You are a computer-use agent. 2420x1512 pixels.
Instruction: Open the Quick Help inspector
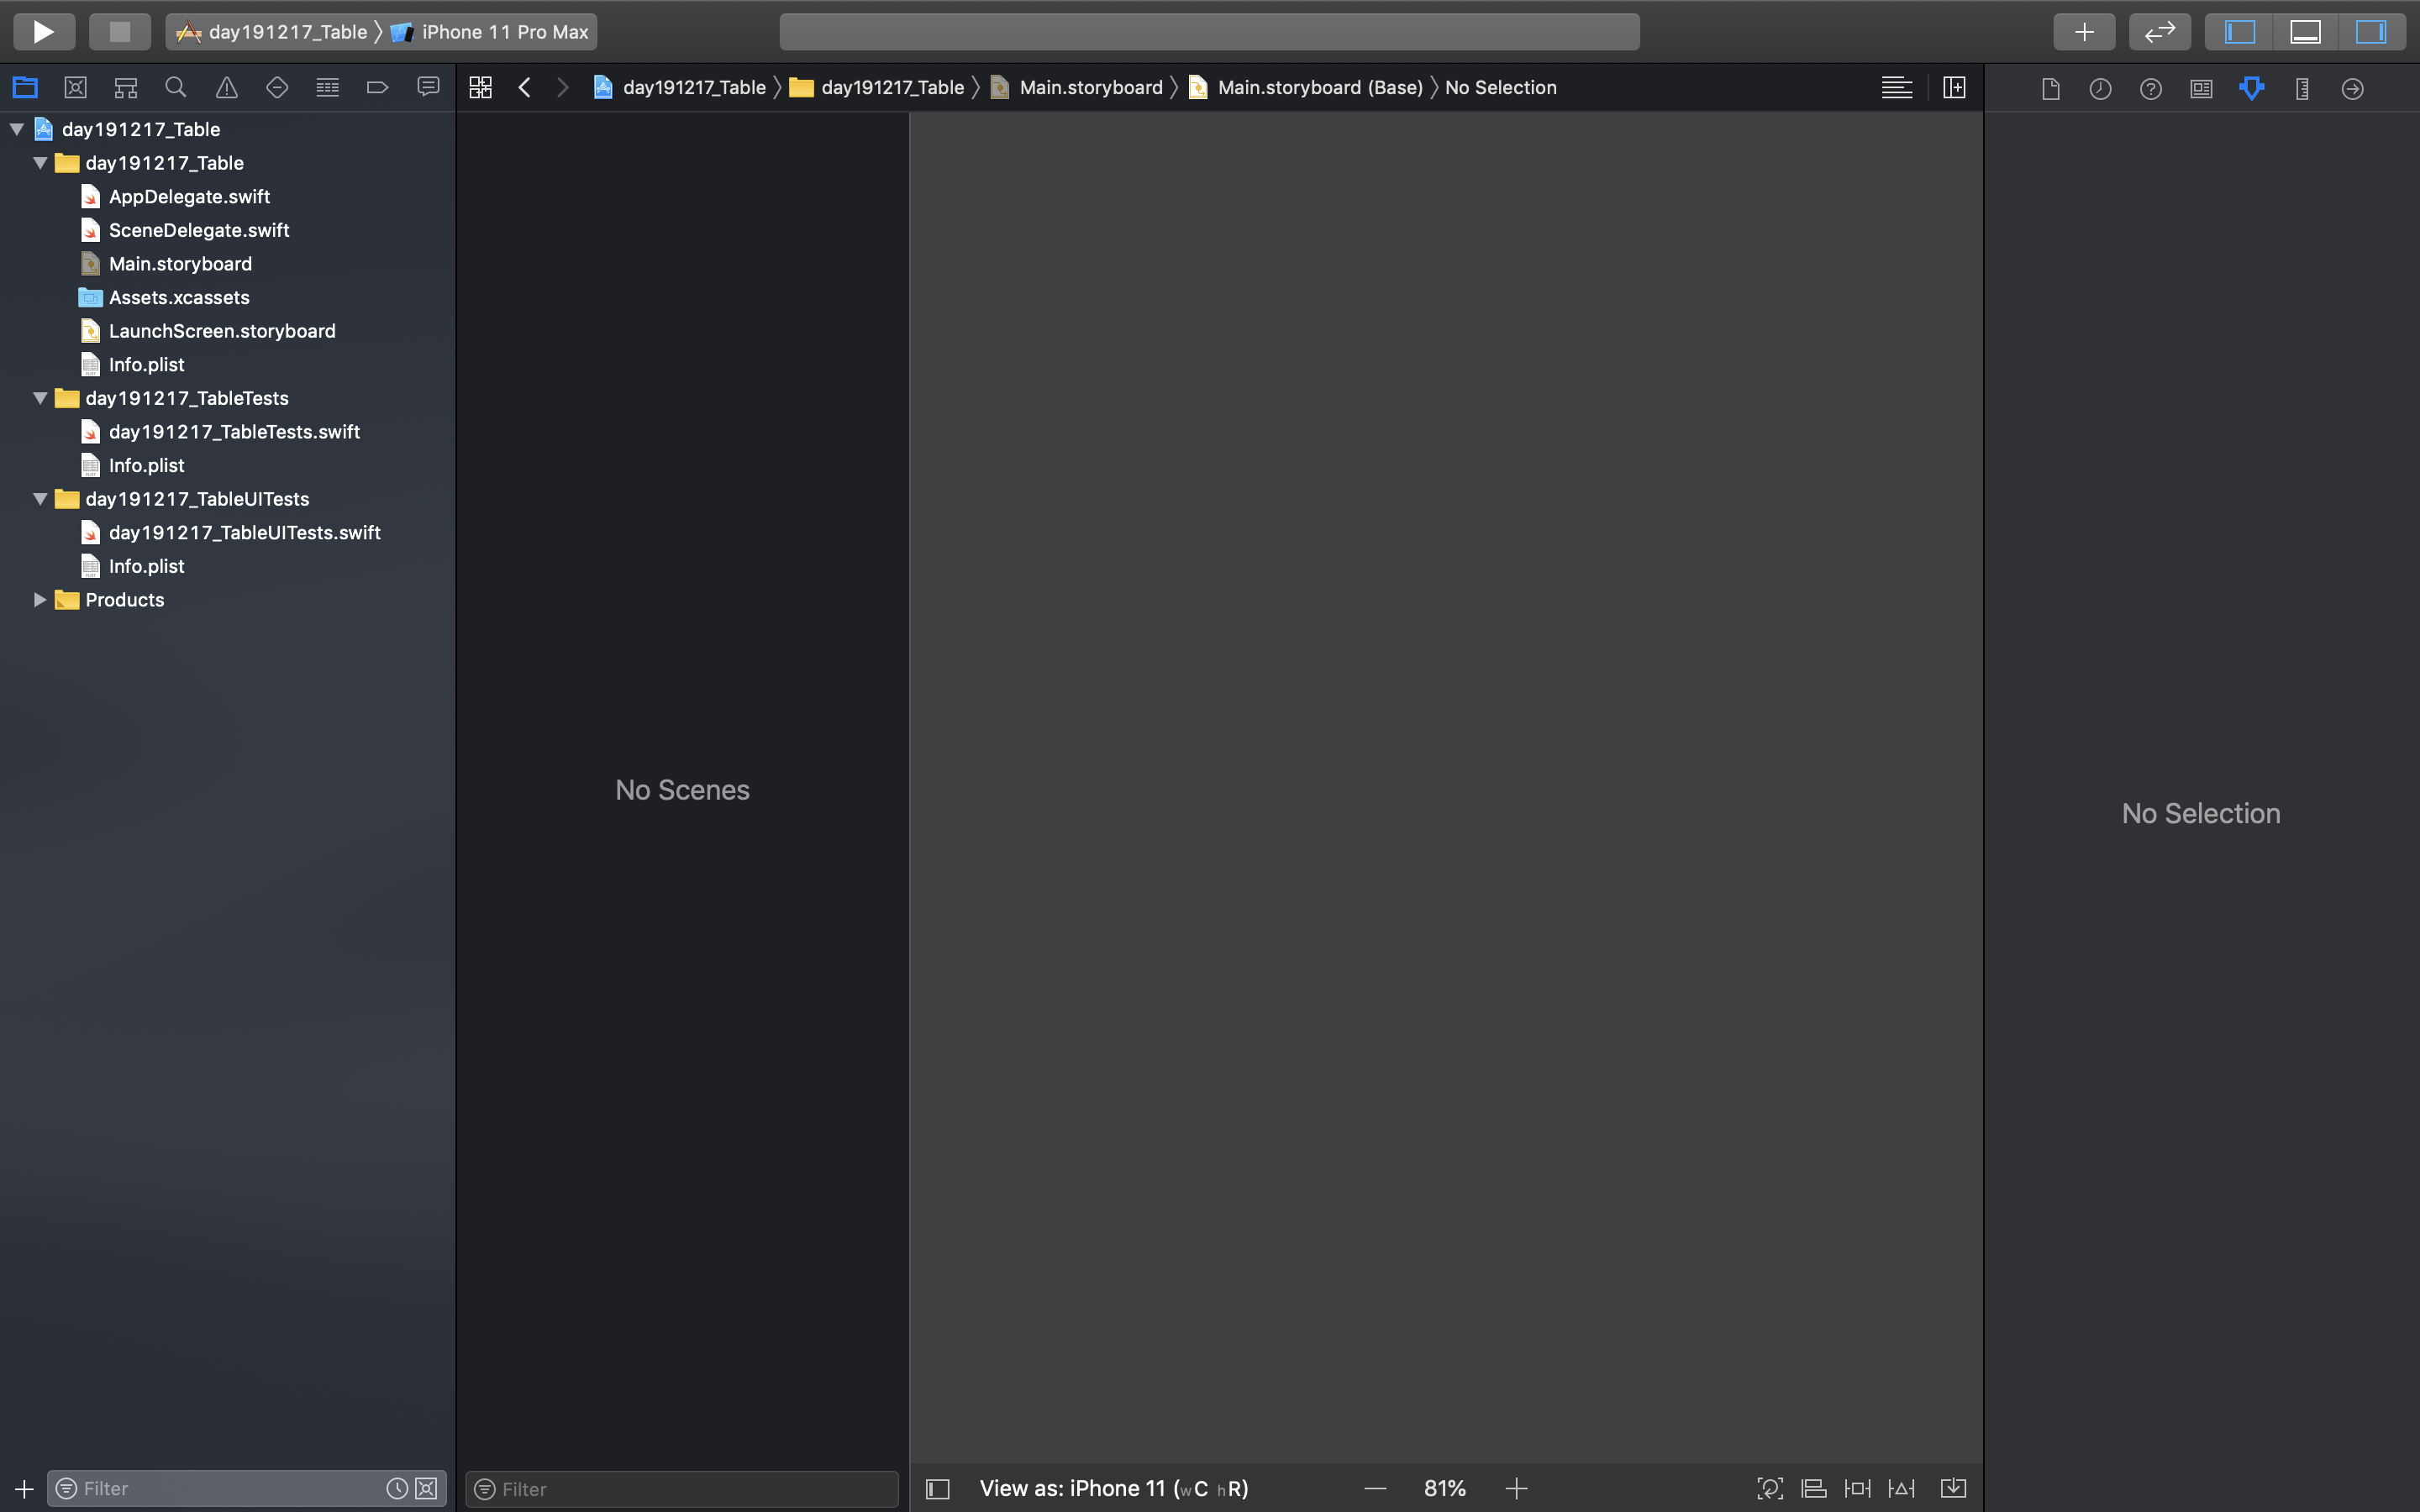2150,88
